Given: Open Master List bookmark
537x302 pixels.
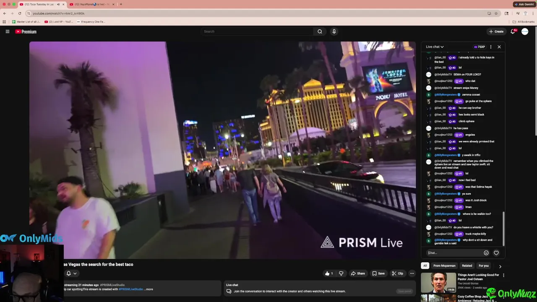Looking at the screenshot, I should (x=26, y=22).
